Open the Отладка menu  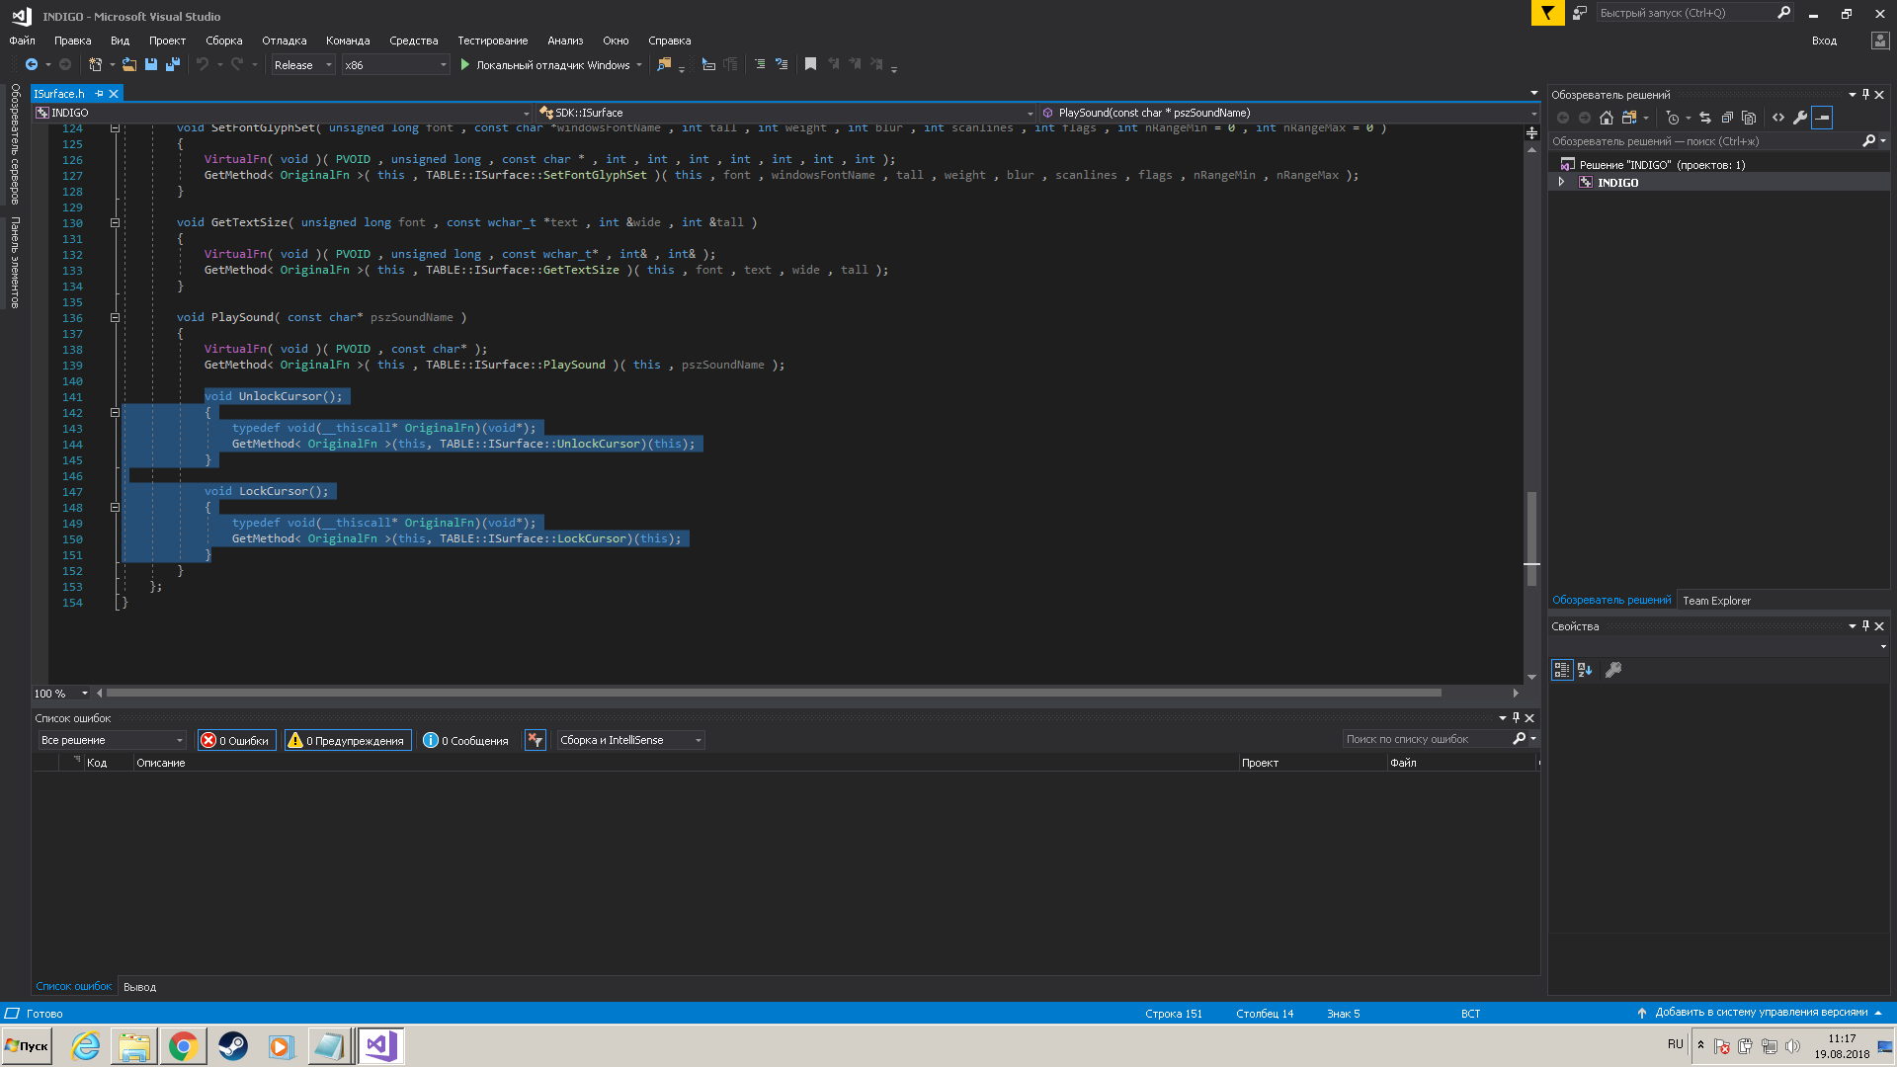click(284, 41)
